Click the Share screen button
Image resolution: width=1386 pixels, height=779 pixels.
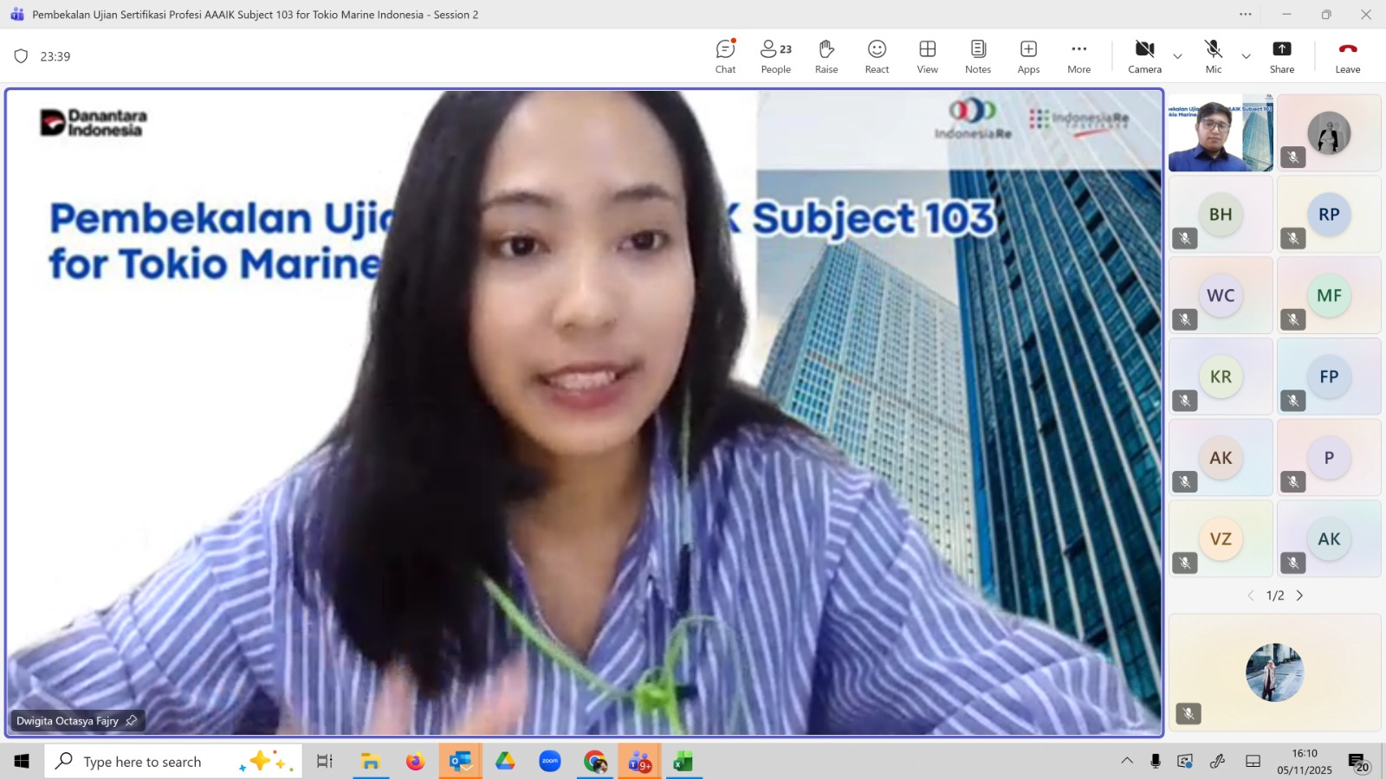[x=1281, y=56]
